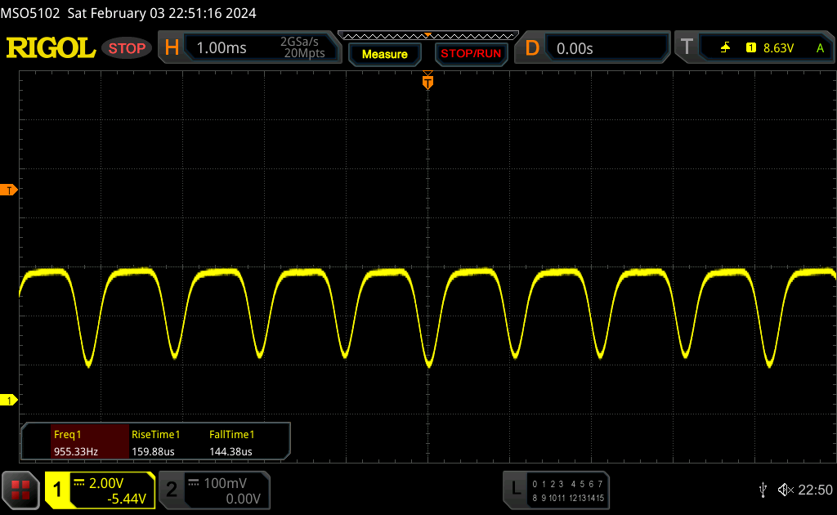Click the USB connection status icon
This screenshot has width=837, height=515.
point(763,489)
